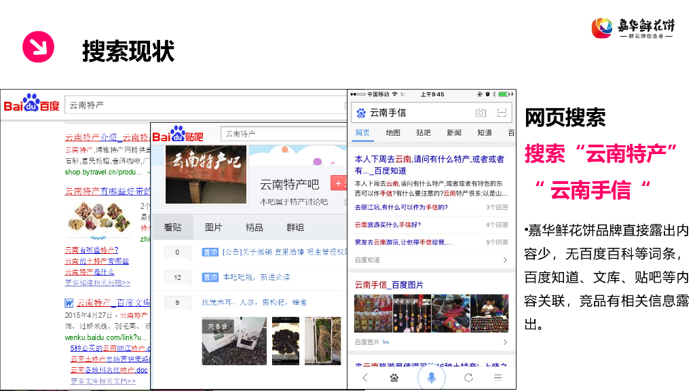Viewport: 695px width, 391px height.
Task: Click the Baidu Tieba logo
Action: [x=178, y=134]
